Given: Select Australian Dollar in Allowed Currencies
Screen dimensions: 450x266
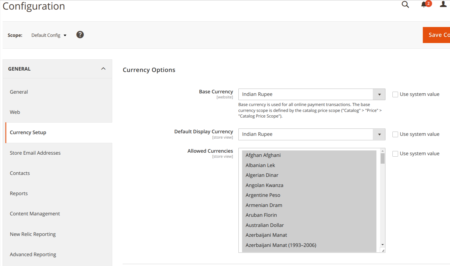Looking at the screenshot, I should 264,225.
